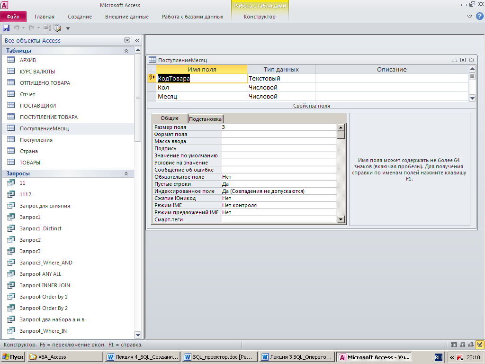Select the Месяц field name cell
Viewport: 485px width, 364px height.
point(202,96)
